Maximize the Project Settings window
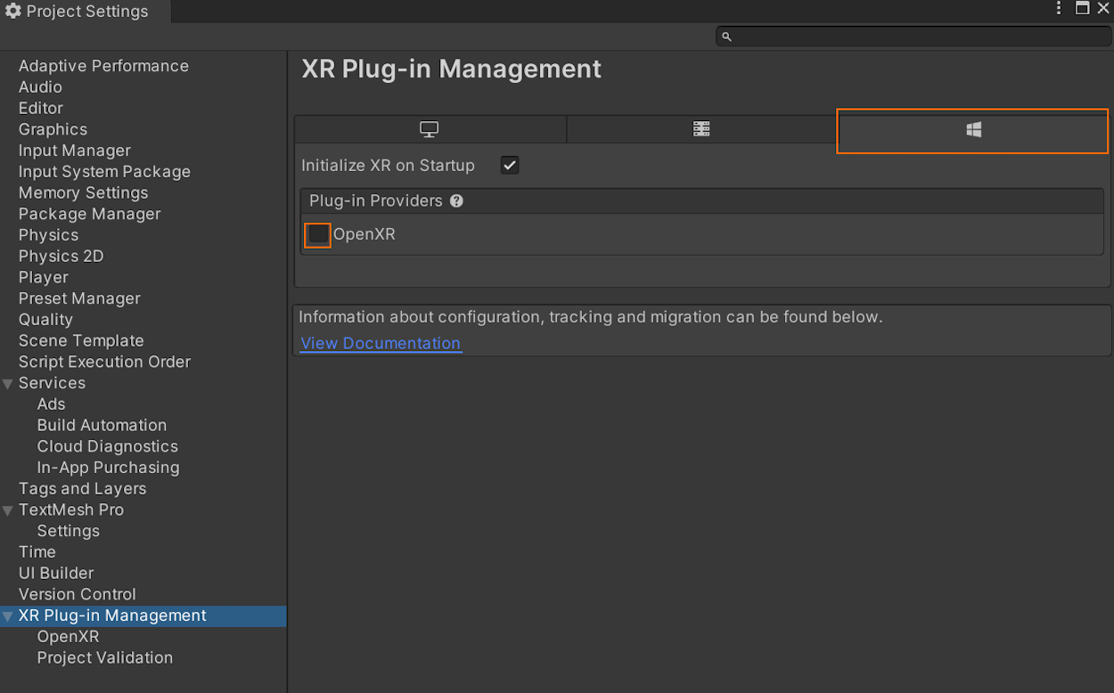Viewport: 1114px width, 693px height. click(1082, 8)
